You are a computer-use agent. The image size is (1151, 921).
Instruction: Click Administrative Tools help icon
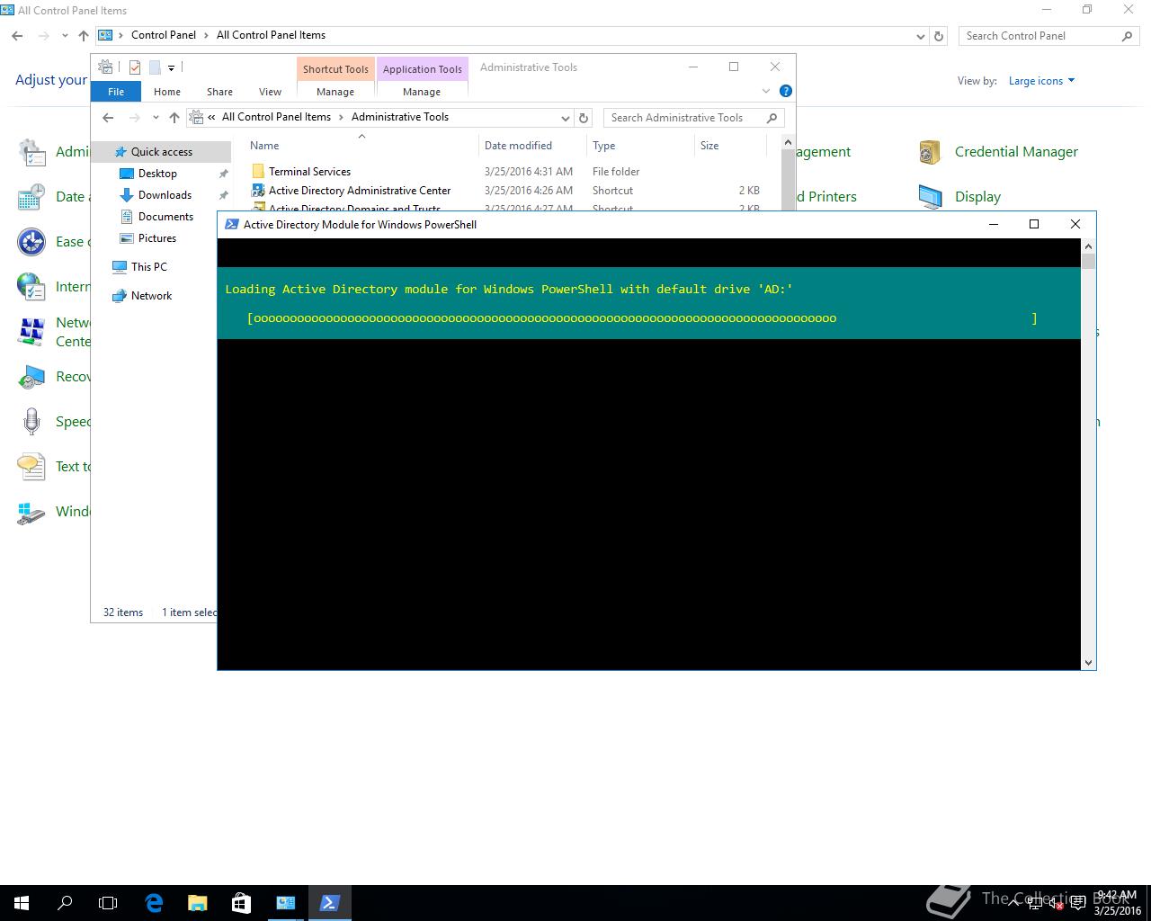click(785, 91)
